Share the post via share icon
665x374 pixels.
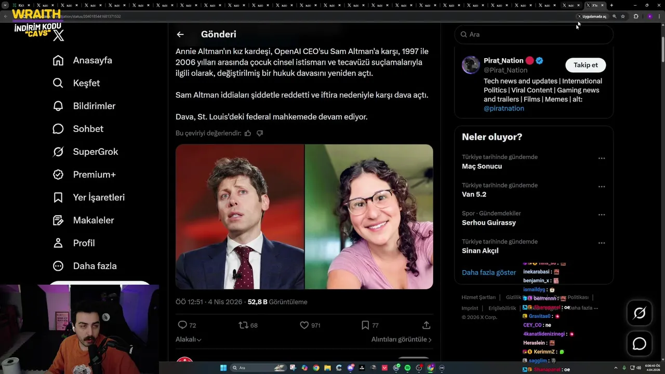tap(426, 325)
